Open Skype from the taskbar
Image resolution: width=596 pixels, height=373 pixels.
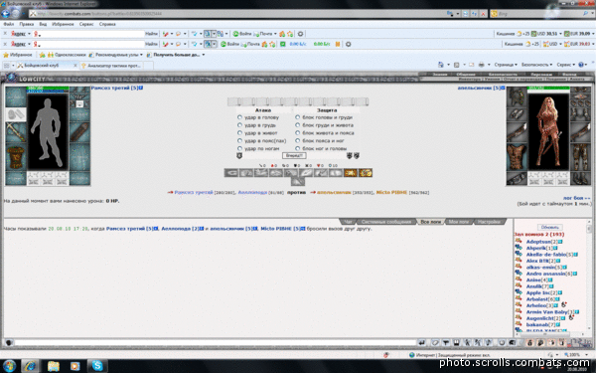[x=97, y=366]
